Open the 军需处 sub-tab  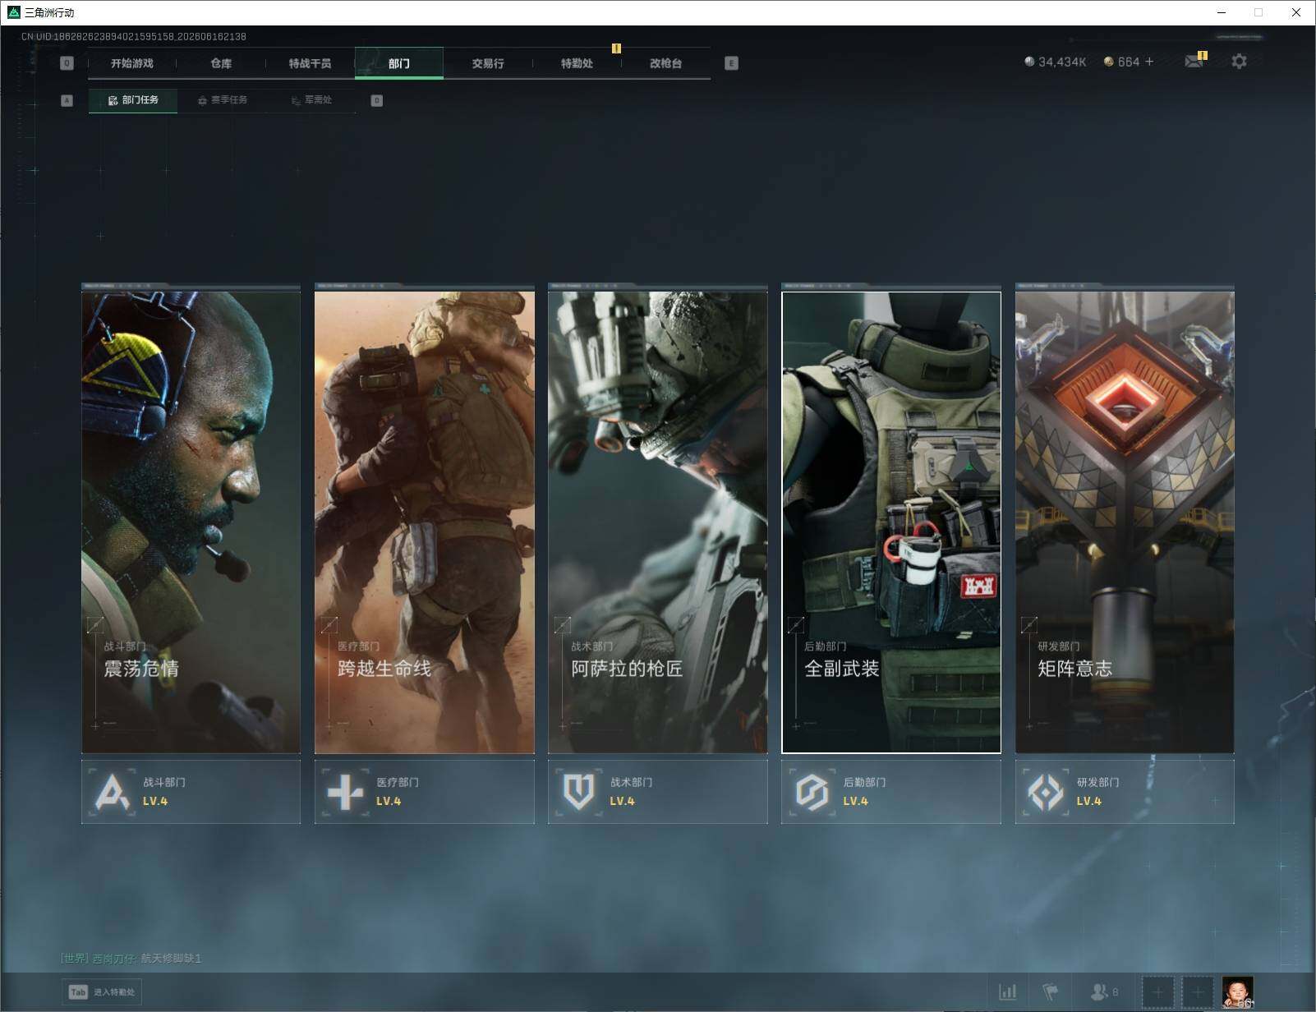pos(311,100)
